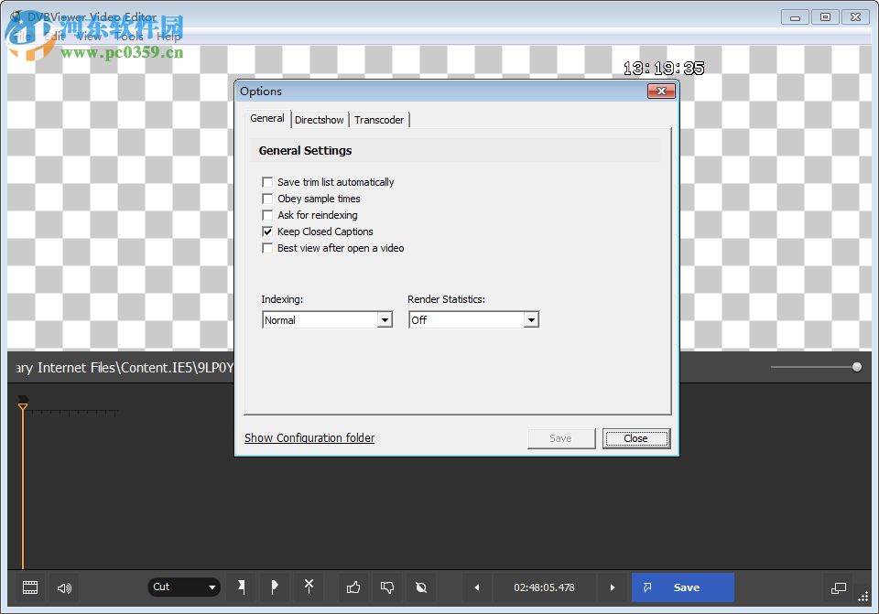
Task: Uncheck Keep Closed Captions
Action: (x=266, y=232)
